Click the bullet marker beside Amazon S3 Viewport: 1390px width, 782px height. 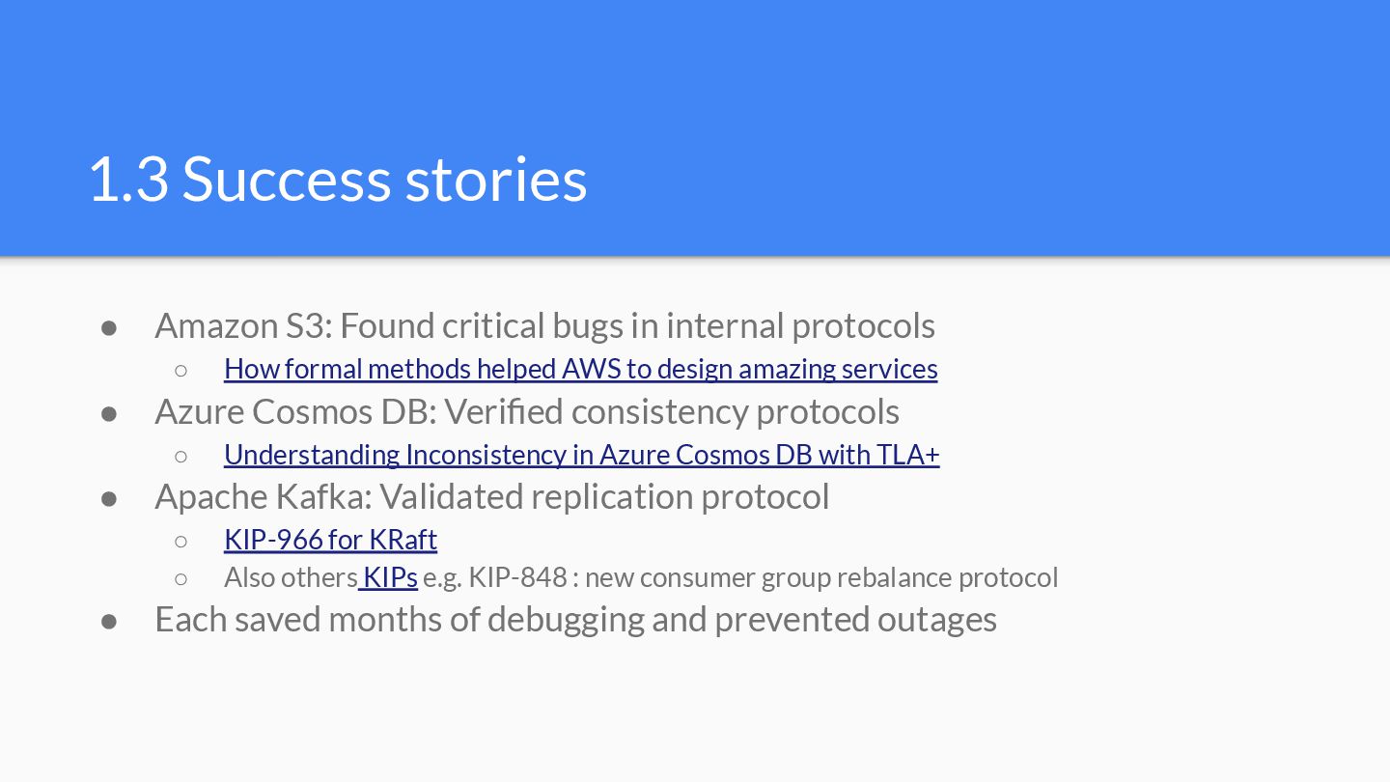tap(109, 327)
